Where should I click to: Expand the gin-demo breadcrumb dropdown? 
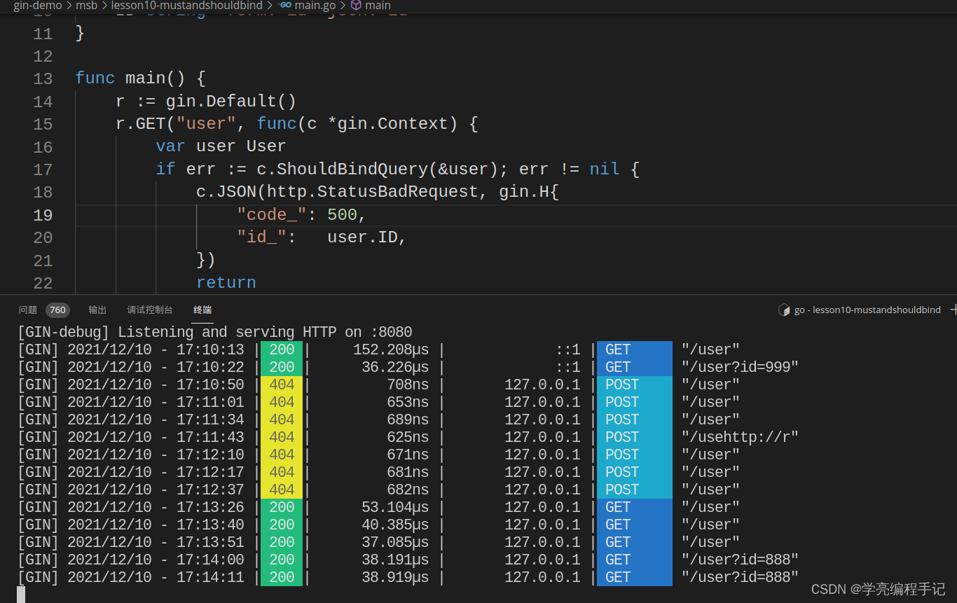point(37,6)
